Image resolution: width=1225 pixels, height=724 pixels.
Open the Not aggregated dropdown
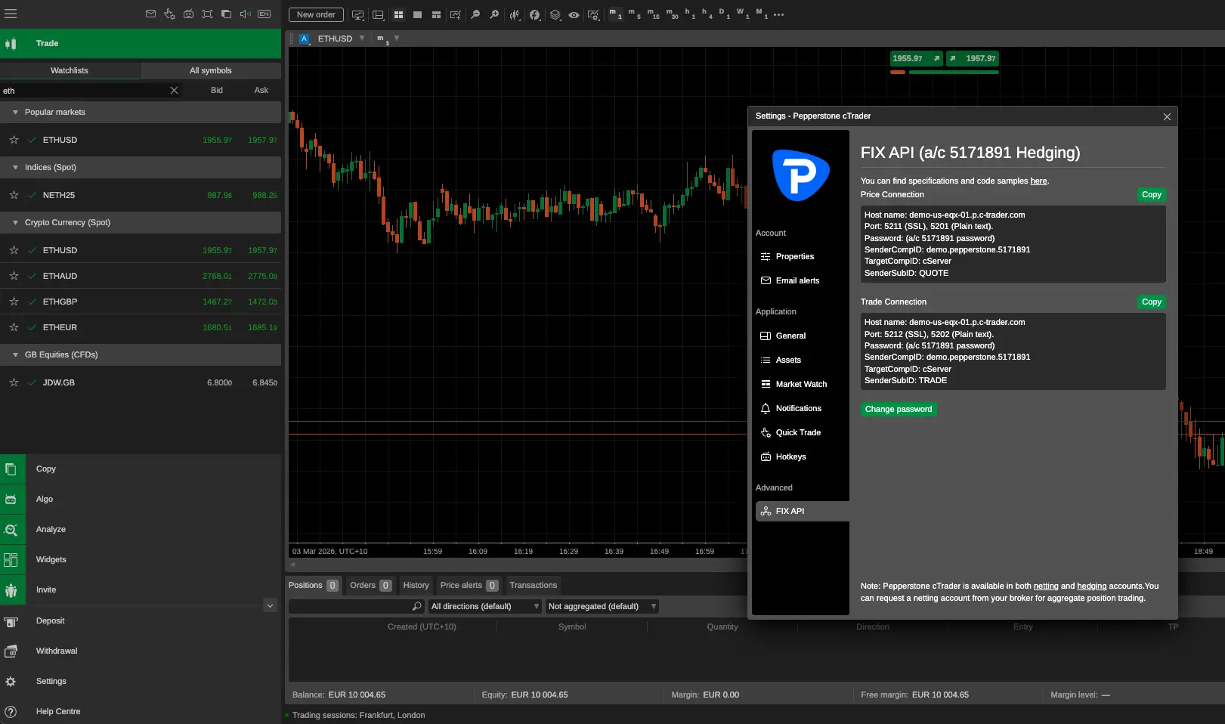601,605
